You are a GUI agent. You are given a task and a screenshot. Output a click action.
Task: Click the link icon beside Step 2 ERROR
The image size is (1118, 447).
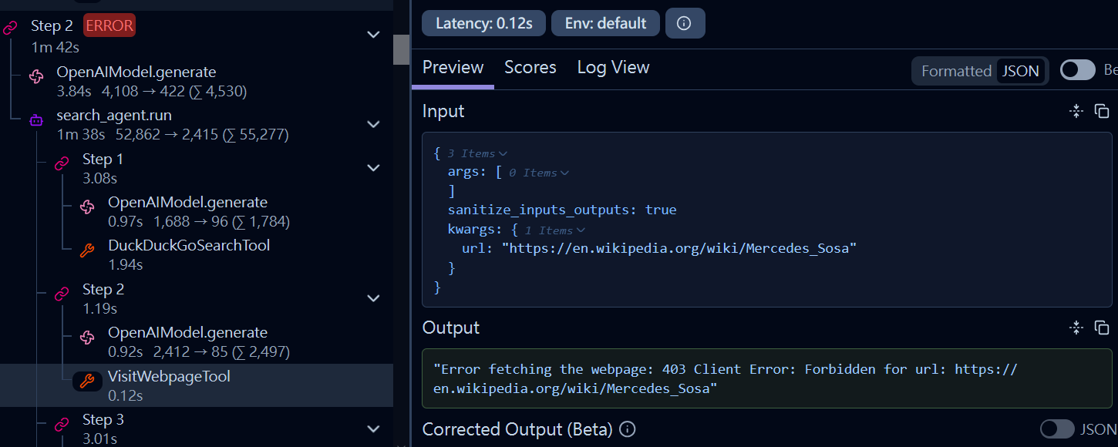pyautogui.click(x=10, y=27)
